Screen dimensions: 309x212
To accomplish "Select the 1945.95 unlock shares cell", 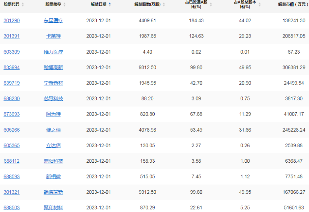I will coord(148,83).
